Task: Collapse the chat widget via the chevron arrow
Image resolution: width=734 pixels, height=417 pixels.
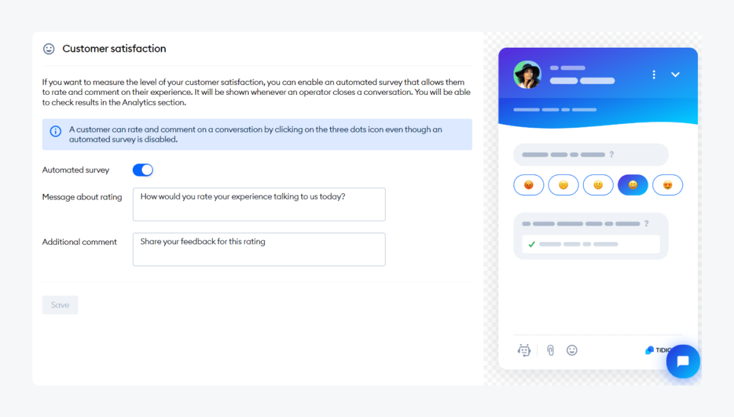Action: click(x=675, y=73)
